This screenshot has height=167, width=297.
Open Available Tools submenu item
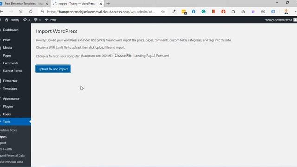point(8,130)
